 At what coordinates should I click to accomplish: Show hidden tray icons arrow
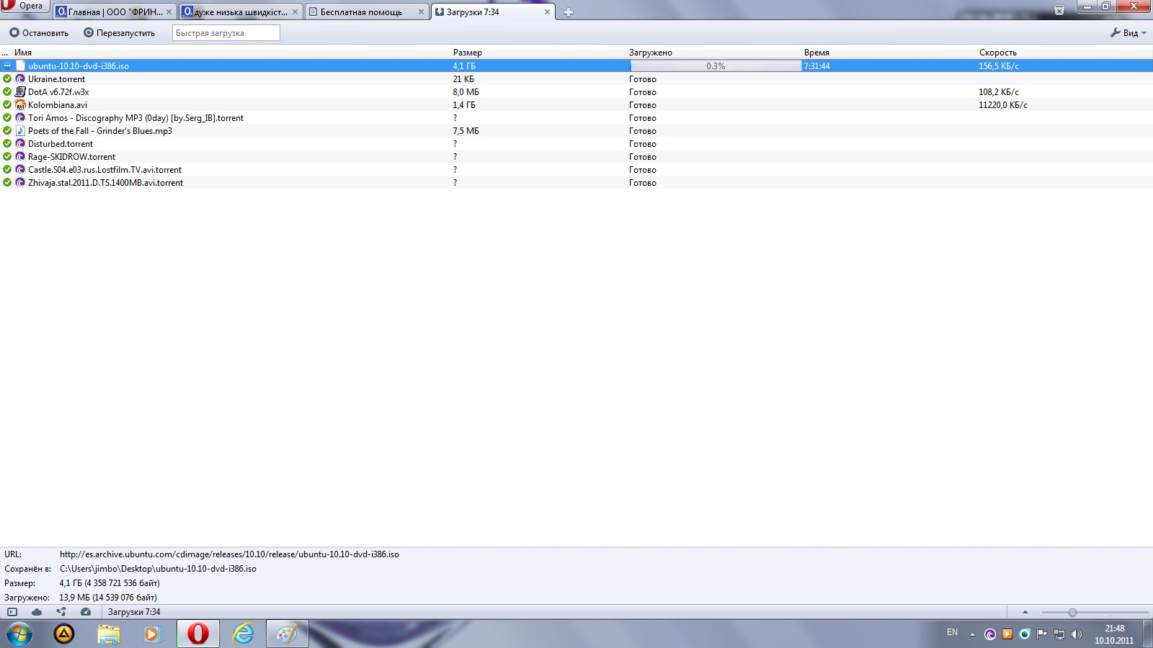click(972, 634)
